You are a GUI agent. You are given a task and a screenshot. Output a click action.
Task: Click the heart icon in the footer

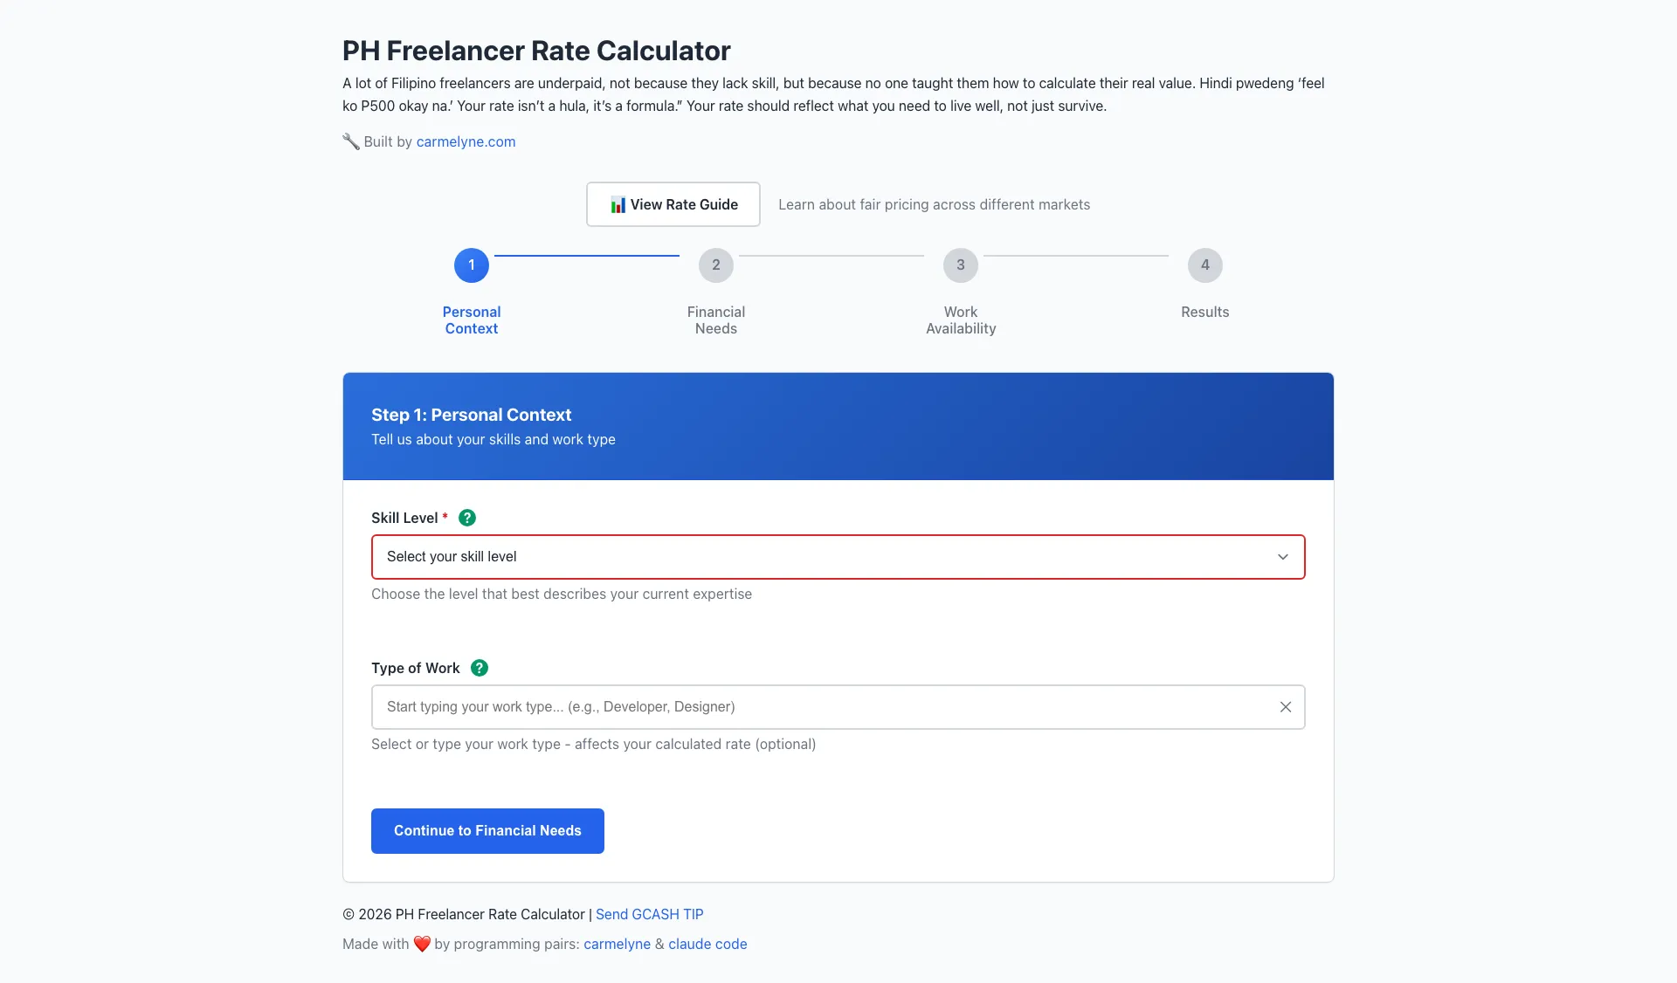(422, 944)
